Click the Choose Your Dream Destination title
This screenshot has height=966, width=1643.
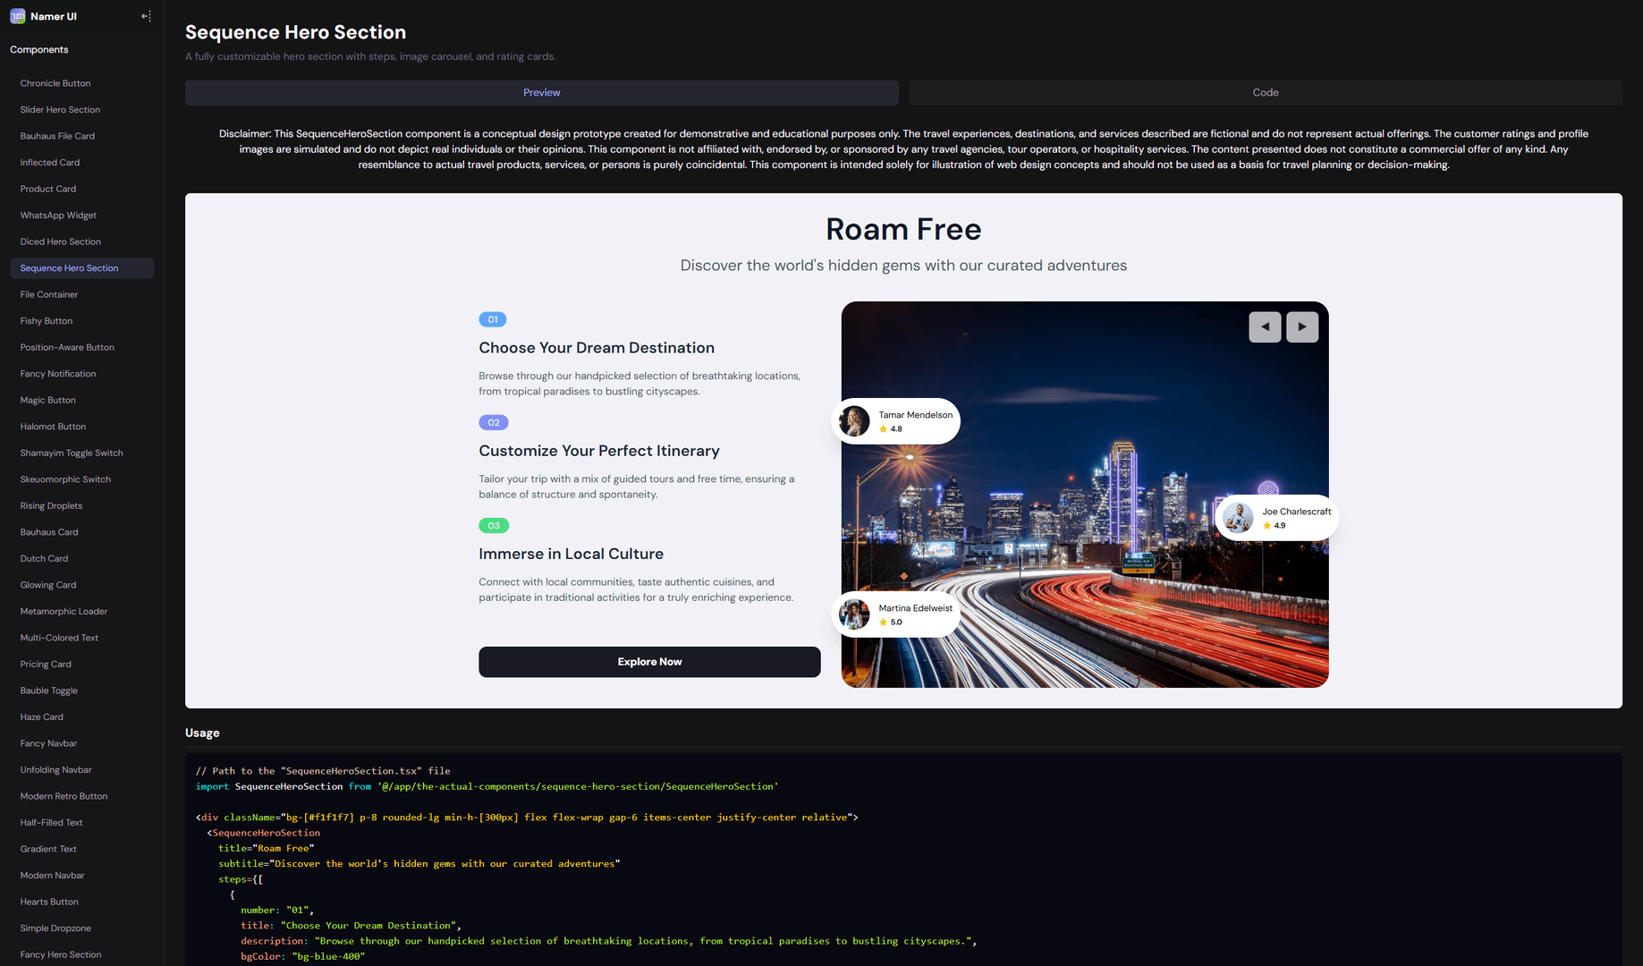pyautogui.click(x=597, y=348)
